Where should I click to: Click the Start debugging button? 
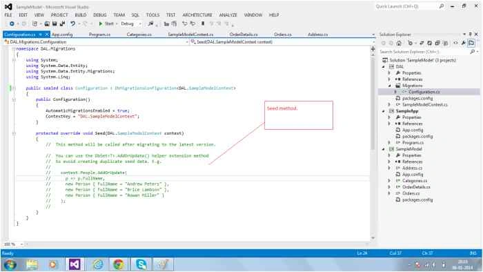pos(106,23)
